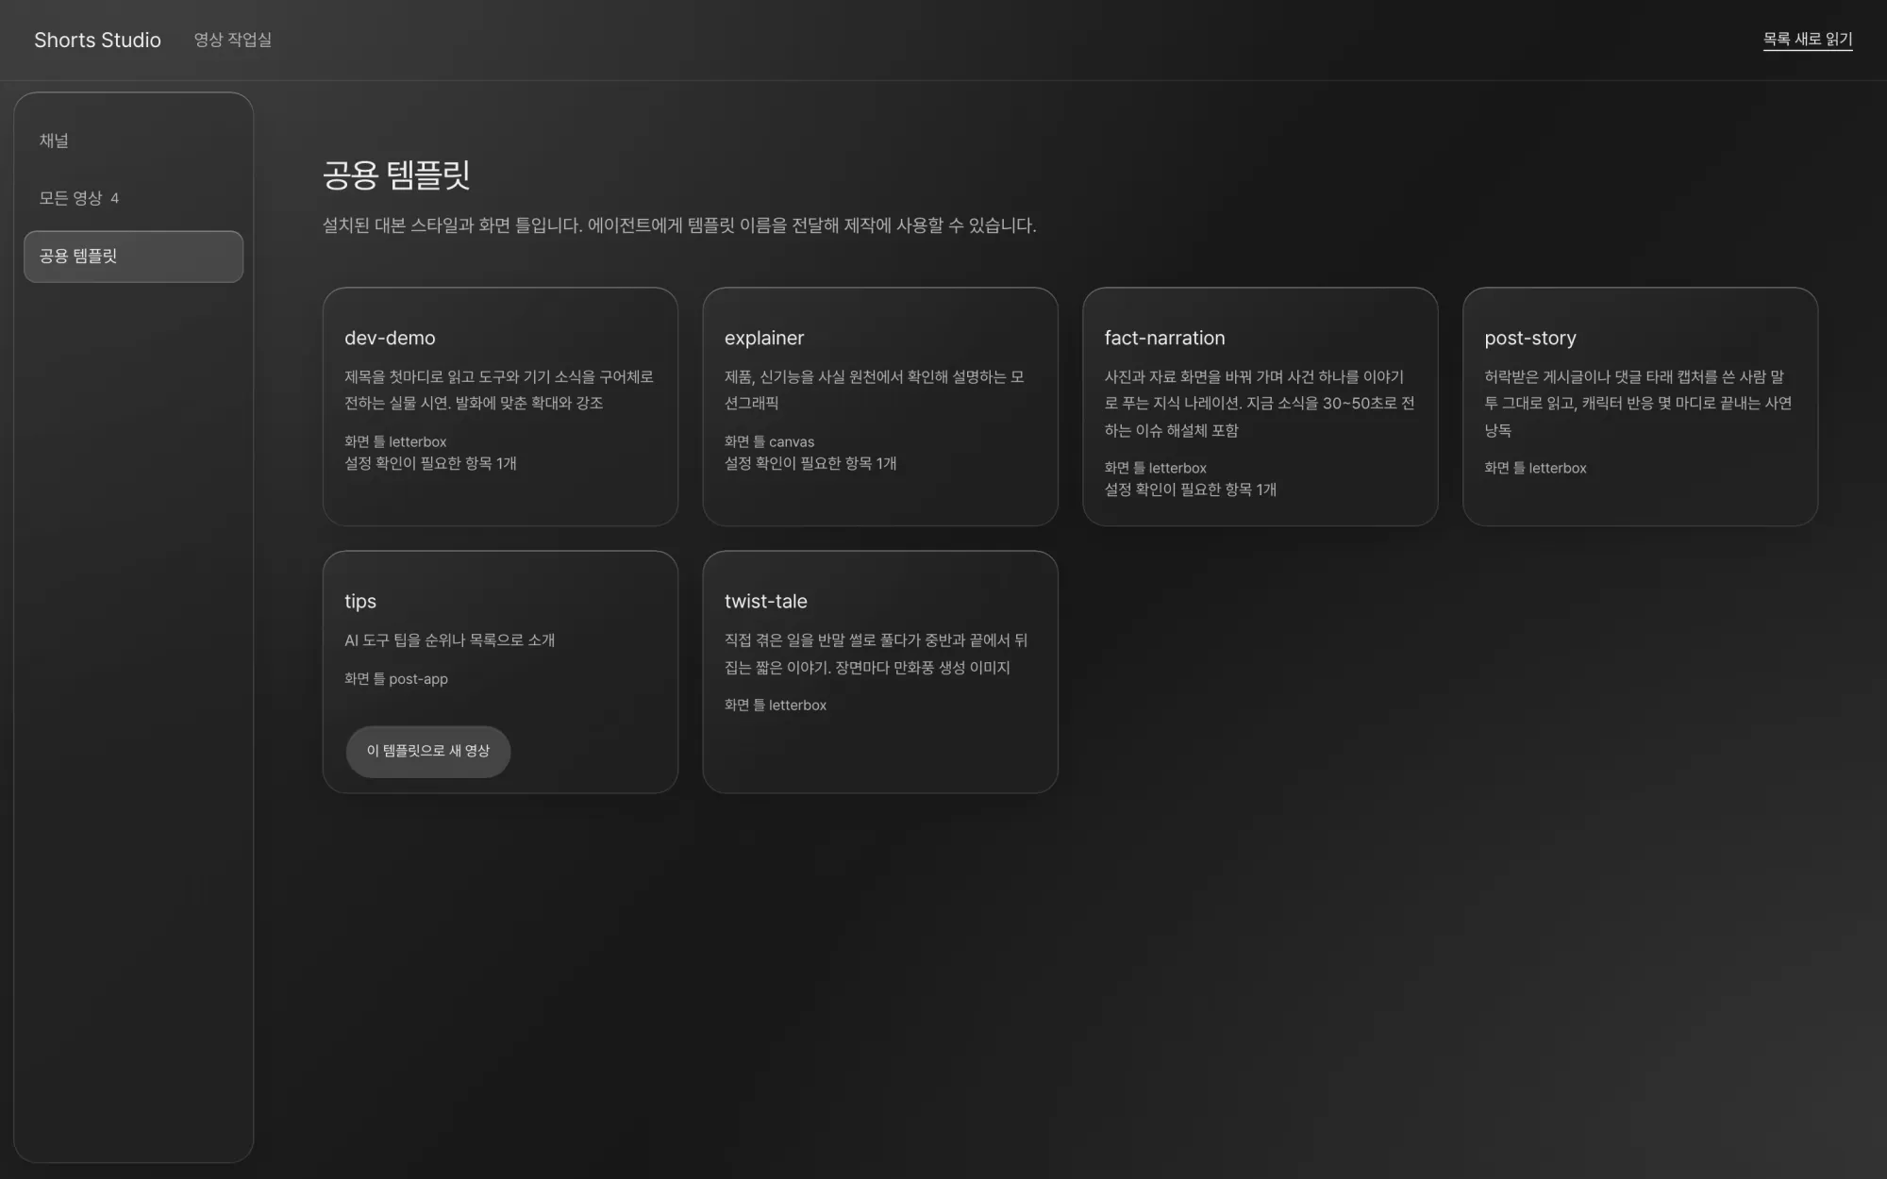
Task: Click 화면 틀 letterbox in post-story card
Action: tap(1535, 468)
